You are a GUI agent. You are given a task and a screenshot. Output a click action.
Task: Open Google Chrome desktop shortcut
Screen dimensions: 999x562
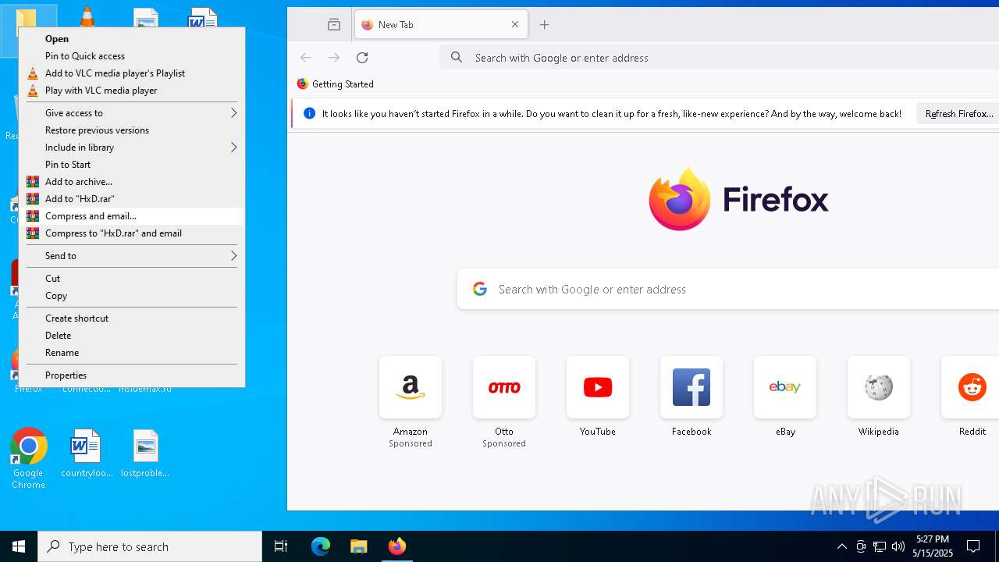(28, 458)
